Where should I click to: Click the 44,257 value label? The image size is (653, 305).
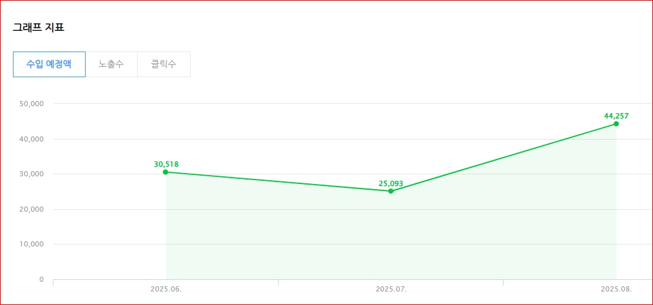click(616, 116)
